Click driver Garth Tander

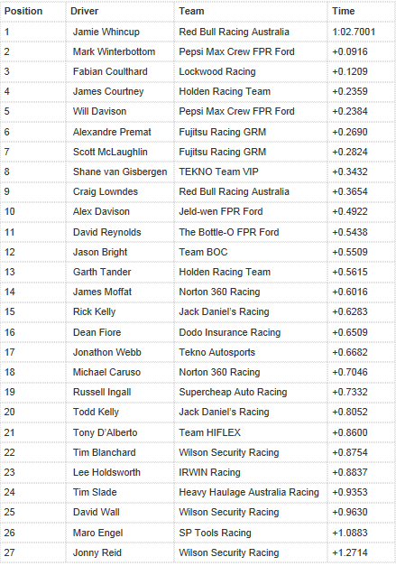(x=102, y=272)
